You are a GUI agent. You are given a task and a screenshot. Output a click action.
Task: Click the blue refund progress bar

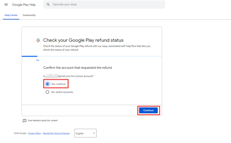pos(30,56)
